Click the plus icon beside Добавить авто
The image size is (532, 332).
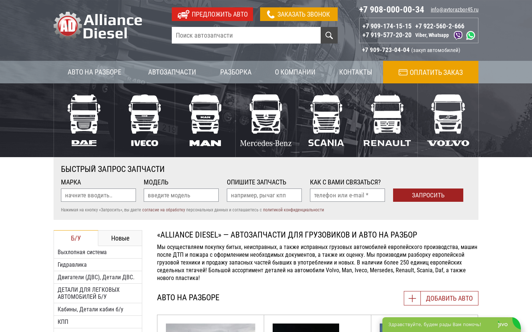click(x=412, y=298)
